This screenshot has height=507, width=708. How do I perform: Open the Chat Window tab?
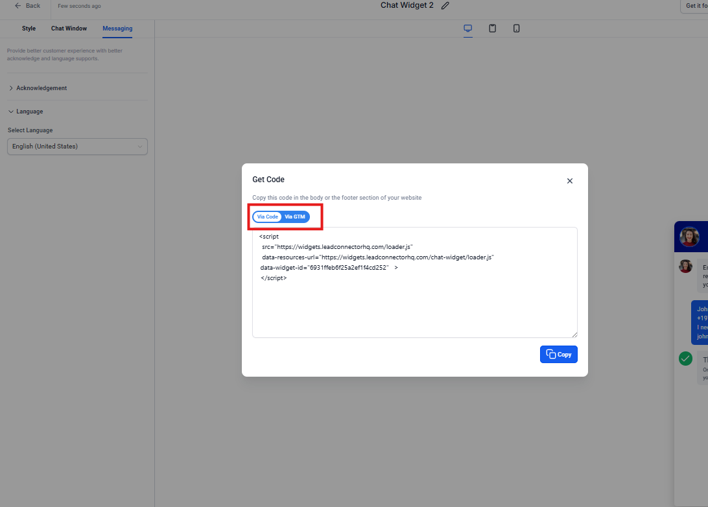point(69,29)
